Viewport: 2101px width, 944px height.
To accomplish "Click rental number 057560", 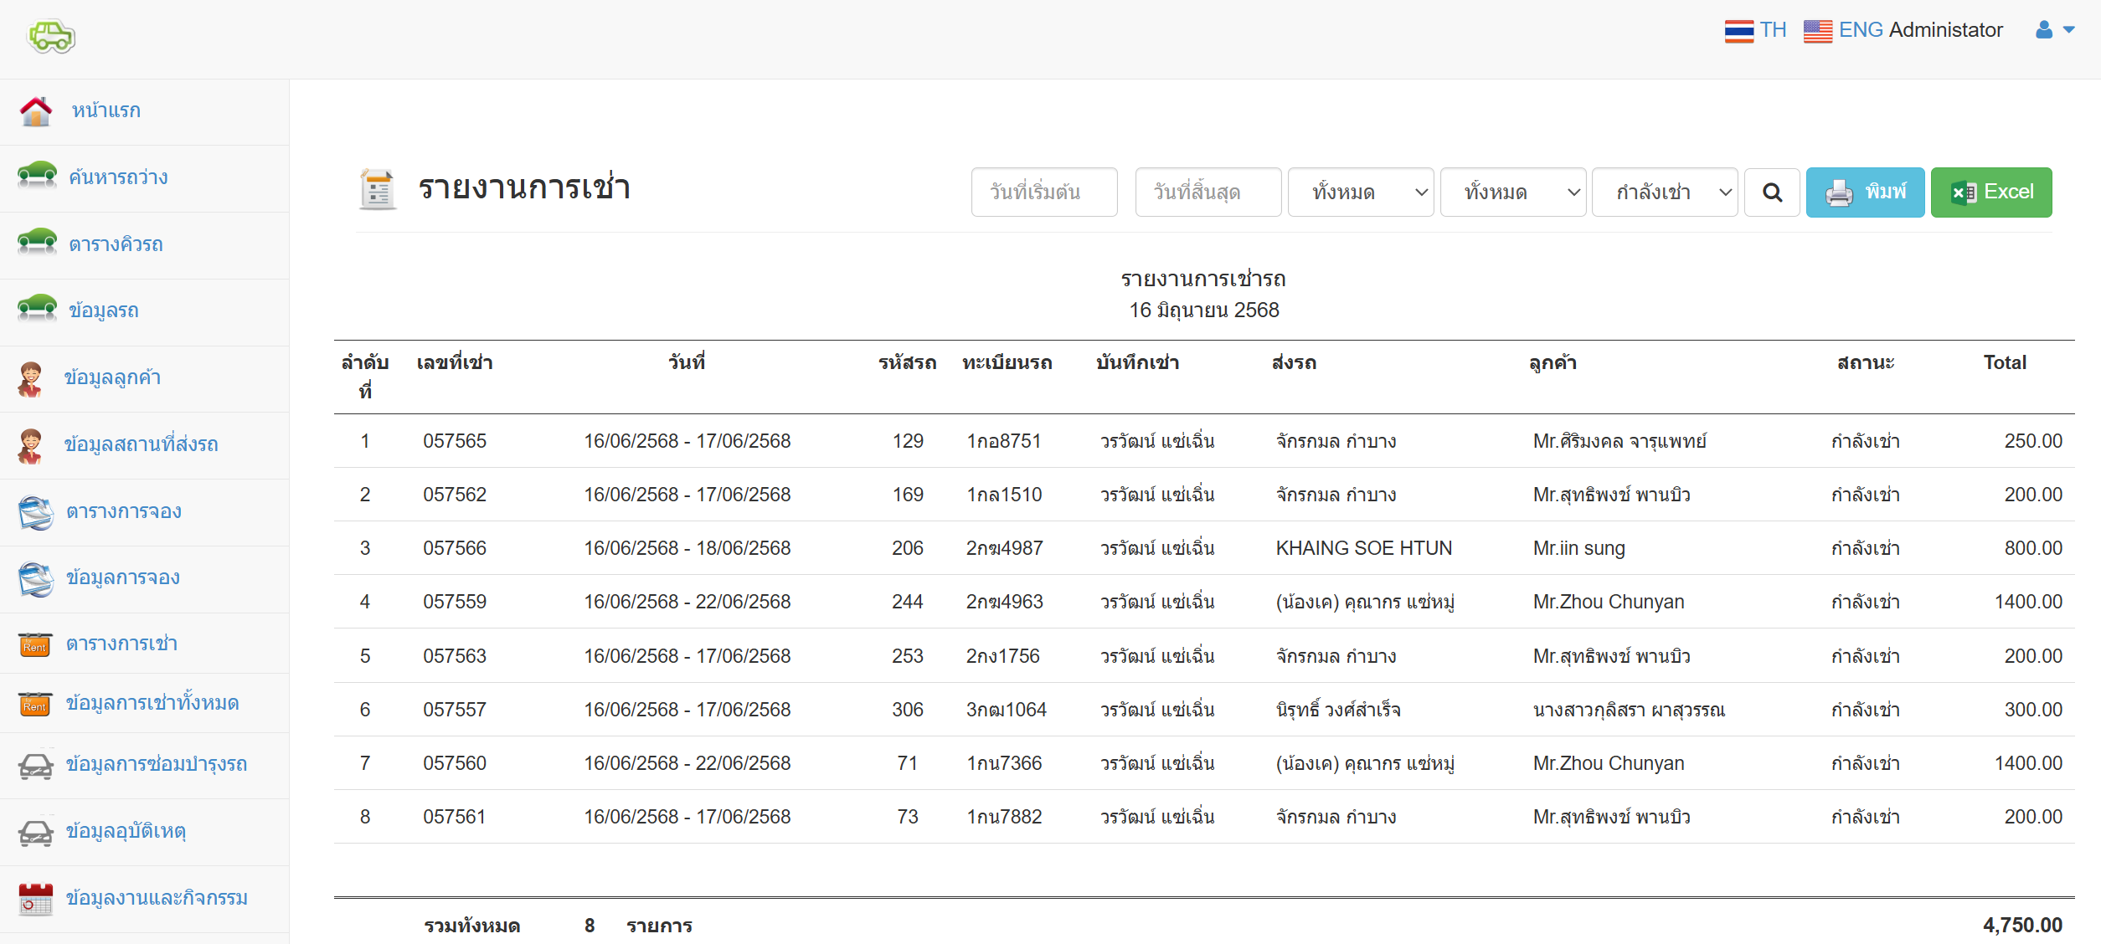I will pyautogui.click(x=455, y=763).
